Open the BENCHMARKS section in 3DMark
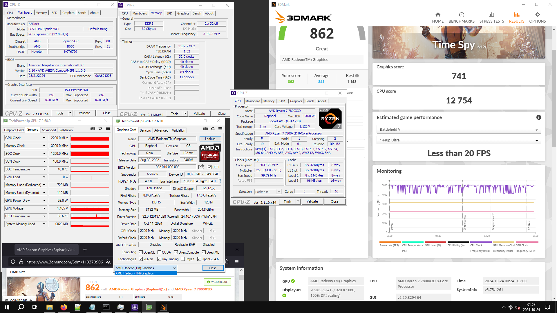Image resolution: width=557 pixels, height=313 pixels. pyautogui.click(x=462, y=18)
